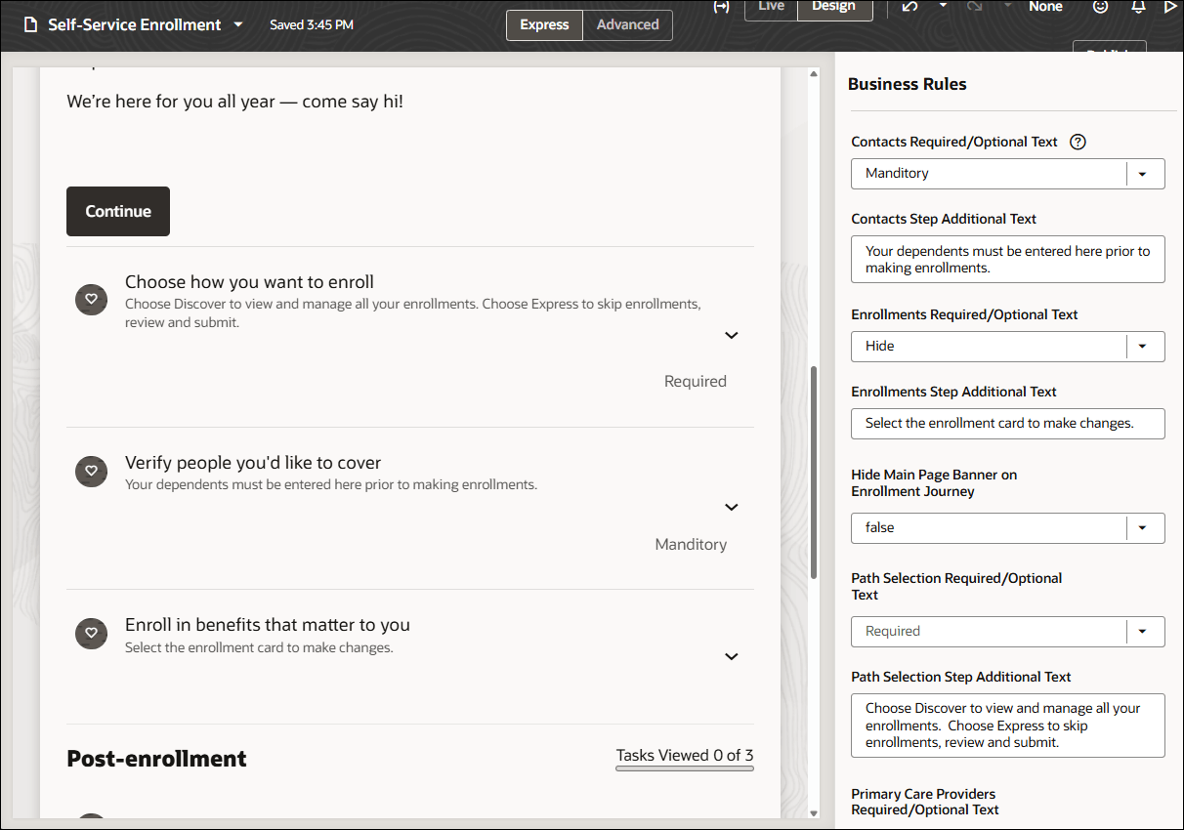
Task: Send feedback using the smiley icon
Action: click(1101, 7)
